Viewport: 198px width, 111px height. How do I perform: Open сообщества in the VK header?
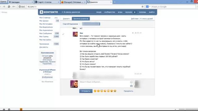pyautogui.click(x=110, y=12)
